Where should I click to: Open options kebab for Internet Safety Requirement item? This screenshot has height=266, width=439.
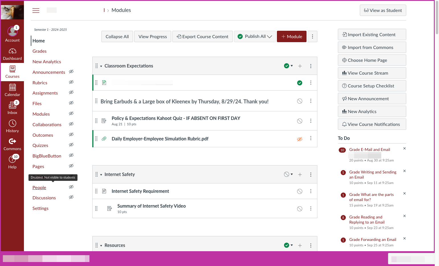(311, 191)
